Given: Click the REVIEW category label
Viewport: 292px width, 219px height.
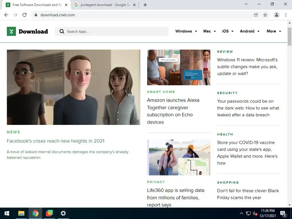Looking at the screenshot, I should pyautogui.click(x=225, y=52).
